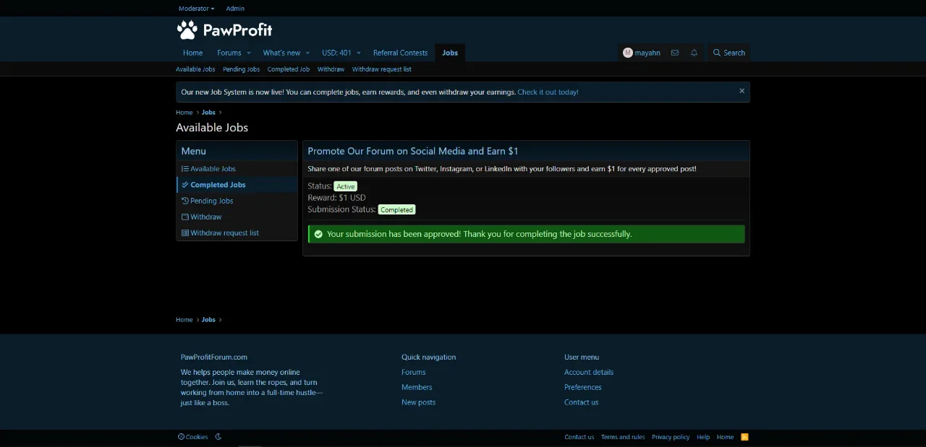Screen dimensions: 926x447
Task: Click the RSS feed icon in footer
Action: point(744,437)
